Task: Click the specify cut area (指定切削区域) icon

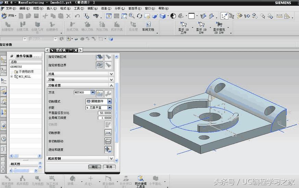Action: [x=100, y=57]
